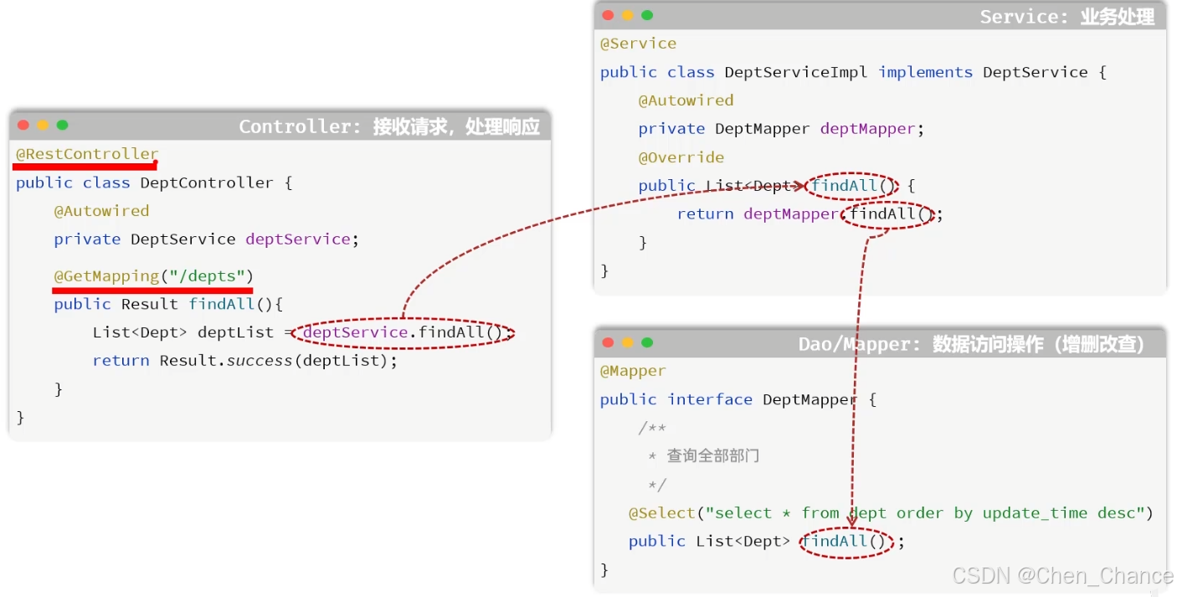Click the @GetMapping("/depts") annotation
The width and height of the screenshot is (1177, 597).
pos(153,275)
